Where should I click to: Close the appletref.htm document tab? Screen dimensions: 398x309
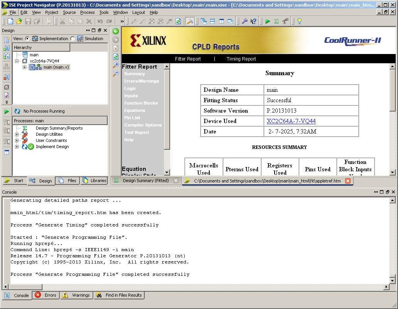348,181
